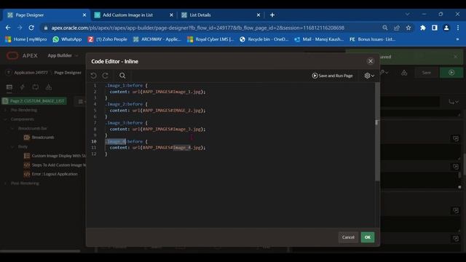Dismiss the saved notification banner
466x262 pixels.
(456, 57)
